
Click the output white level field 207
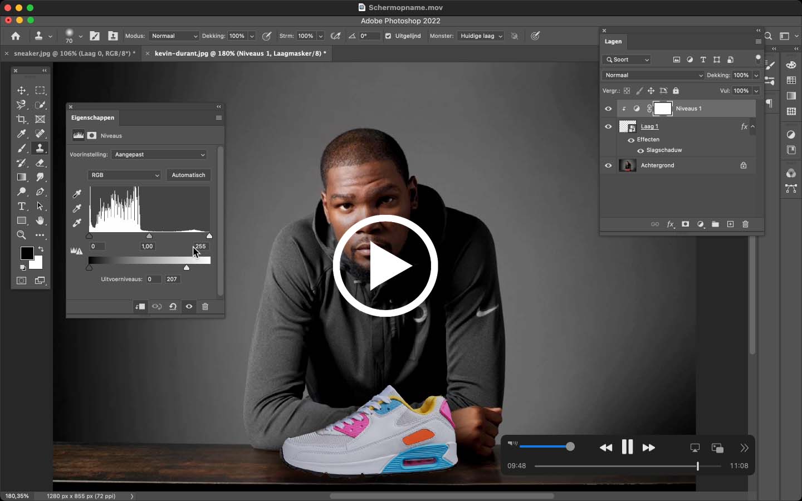click(x=172, y=279)
